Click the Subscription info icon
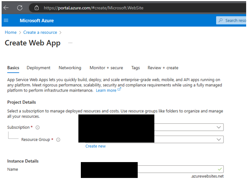 [37, 127]
